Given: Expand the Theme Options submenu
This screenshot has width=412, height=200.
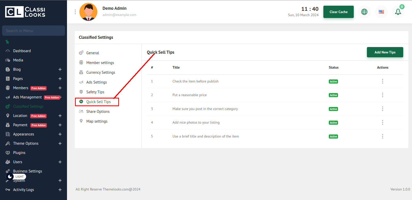Looking at the screenshot, I should pos(60,143).
